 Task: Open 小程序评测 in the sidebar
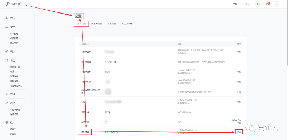15,110
